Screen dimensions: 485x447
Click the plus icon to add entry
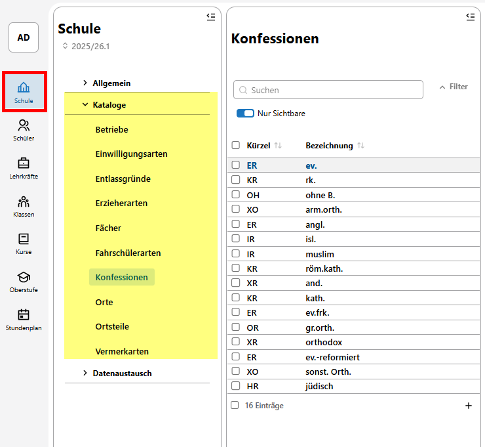[x=468, y=406]
